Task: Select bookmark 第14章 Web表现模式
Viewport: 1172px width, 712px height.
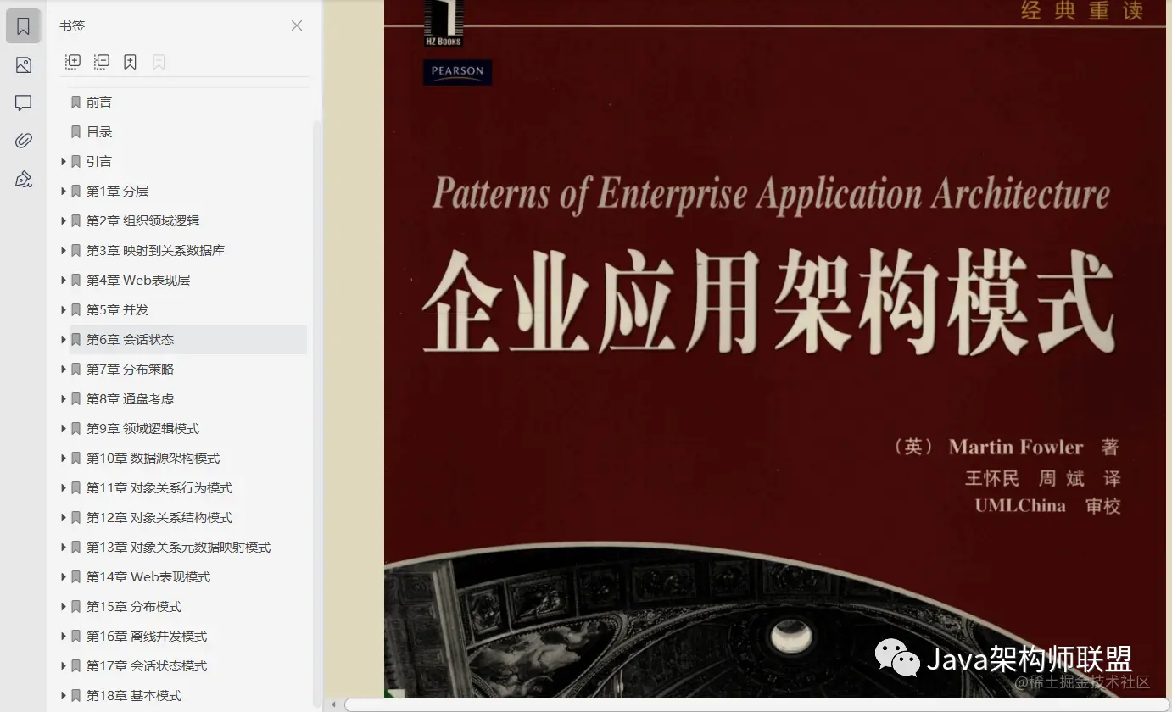Action: tap(148, 576)
